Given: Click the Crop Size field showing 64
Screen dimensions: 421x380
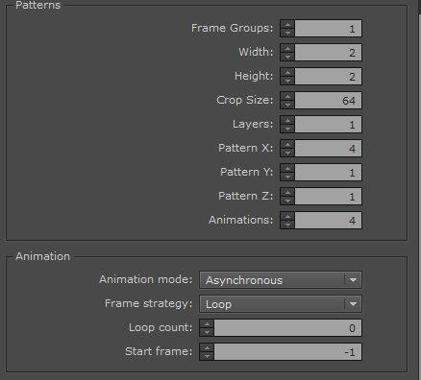Looking at the screenshot, I should click(x=328, y=101).
